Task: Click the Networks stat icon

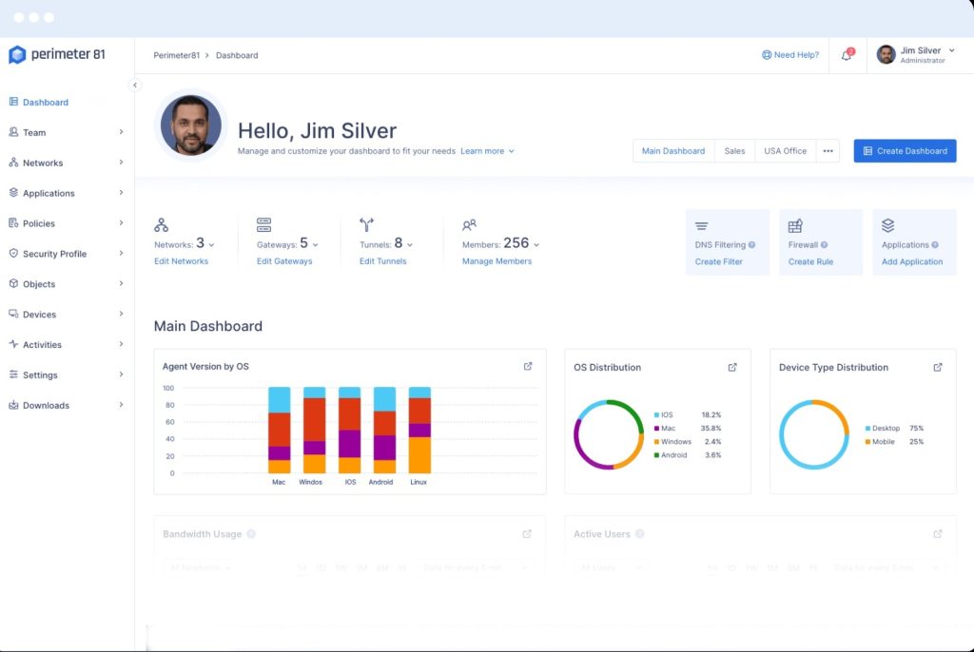Action: pyautogui.click(x=162, y=225)
